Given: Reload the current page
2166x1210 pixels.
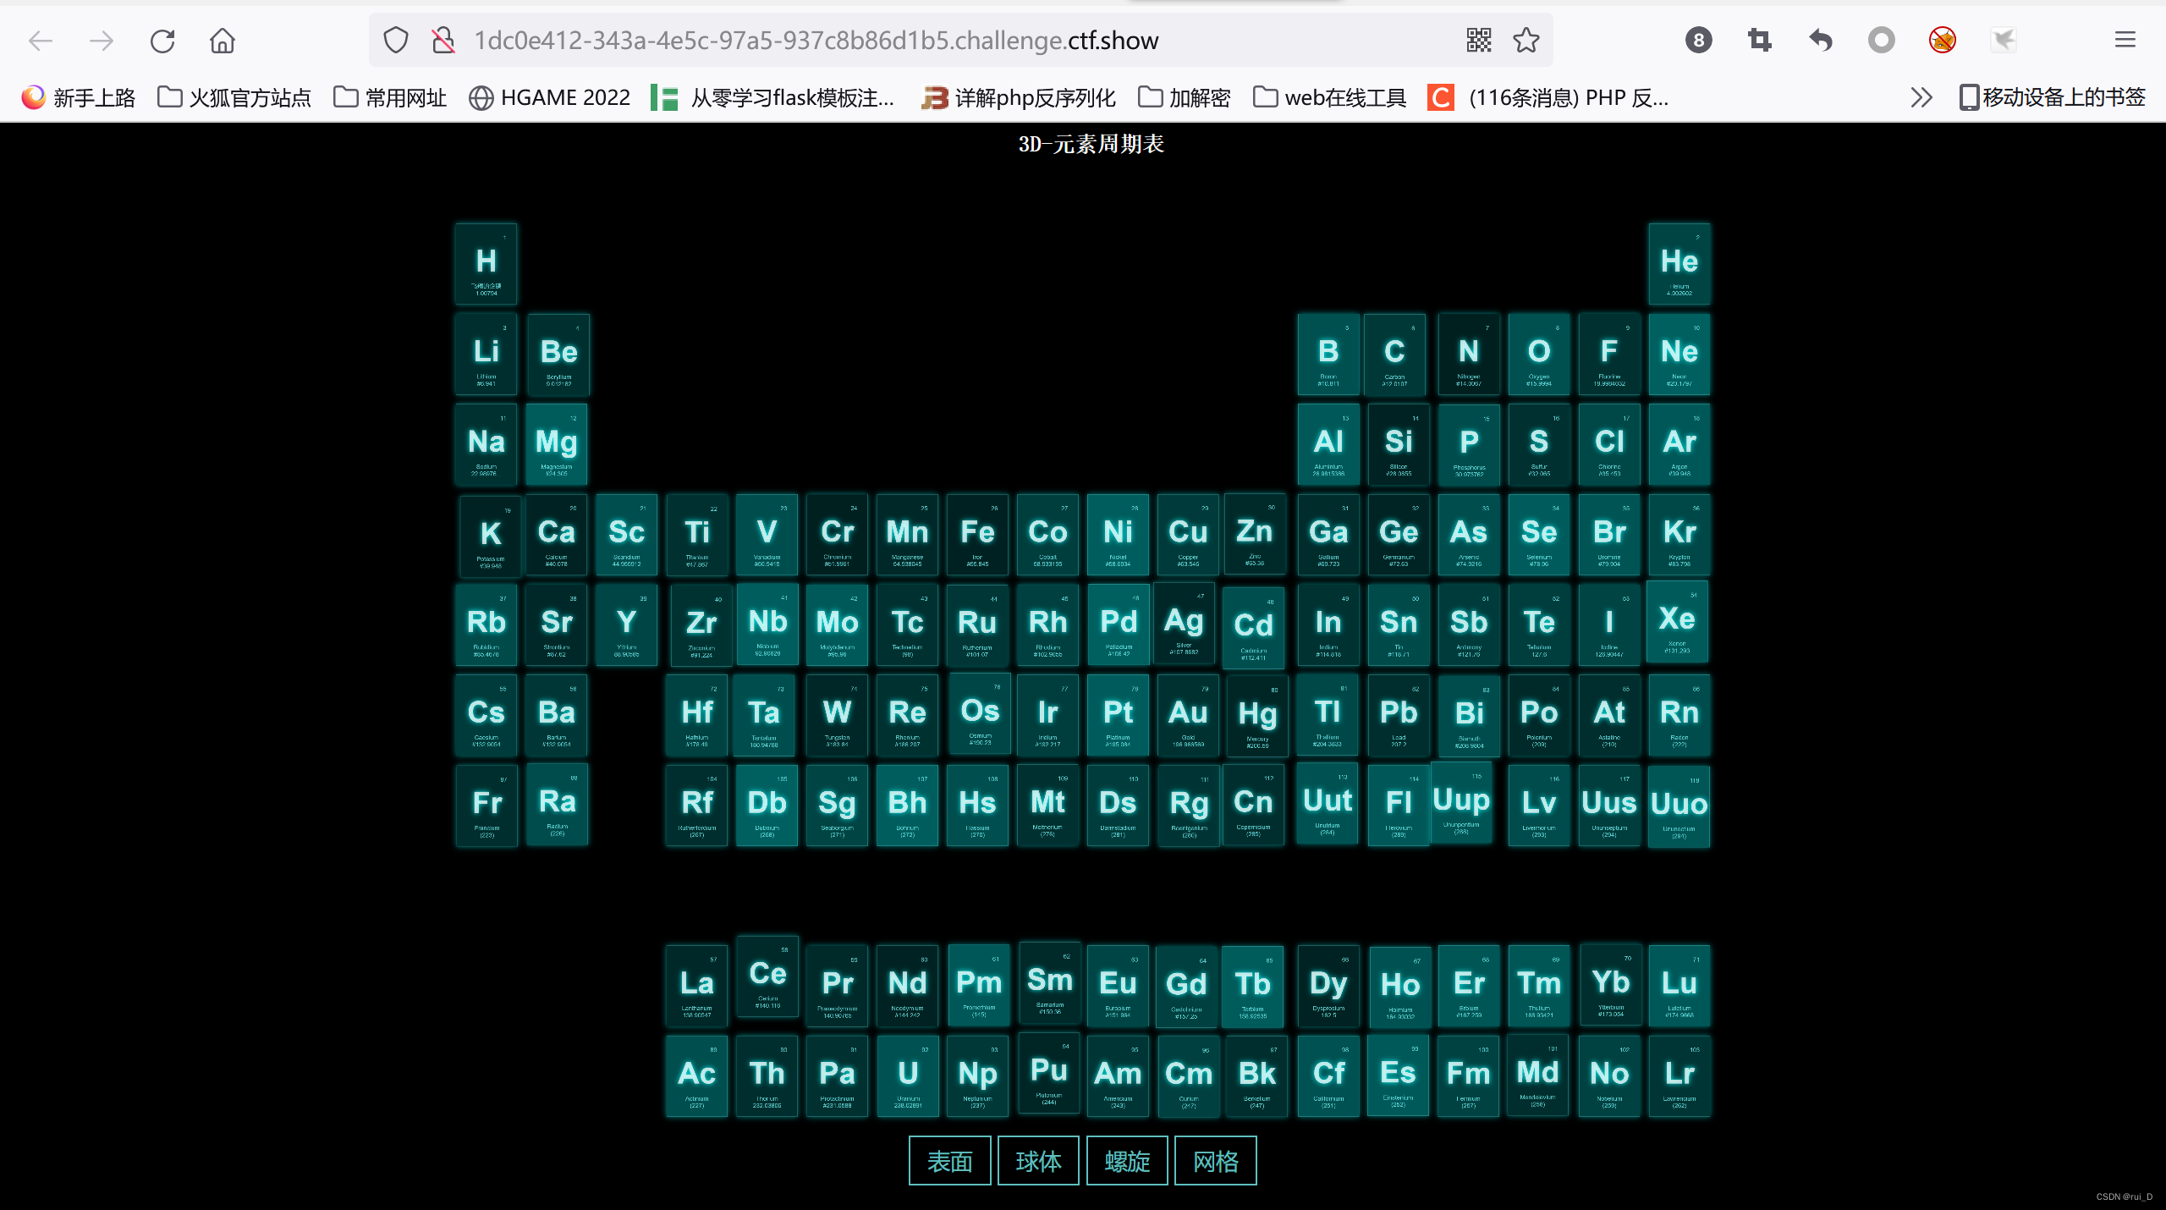Looking at the screenshot, I should (162, 41).
